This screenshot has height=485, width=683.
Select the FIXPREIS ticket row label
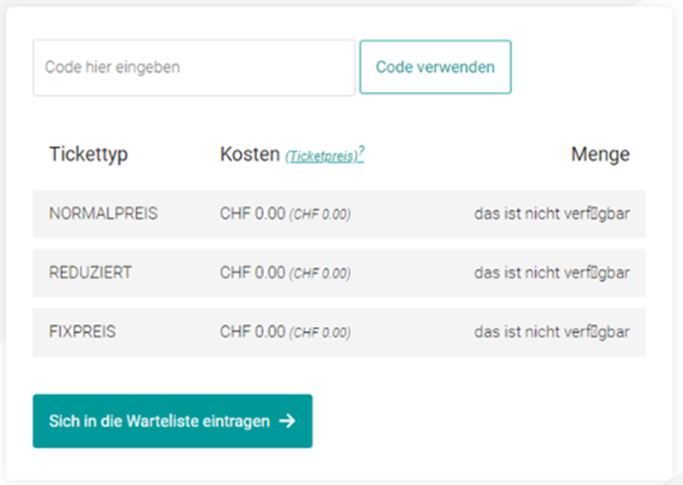pyautogui.click(x=83, y=332)
